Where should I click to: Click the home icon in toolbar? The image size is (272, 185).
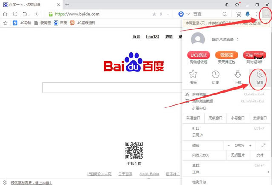click(x=5, y=14)
